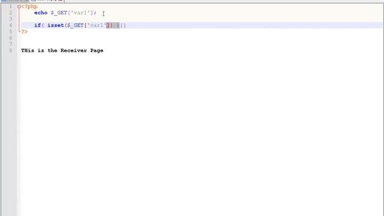Select line number 5 in the margin
The image size is (384, 216).
(x=11, y=32)
